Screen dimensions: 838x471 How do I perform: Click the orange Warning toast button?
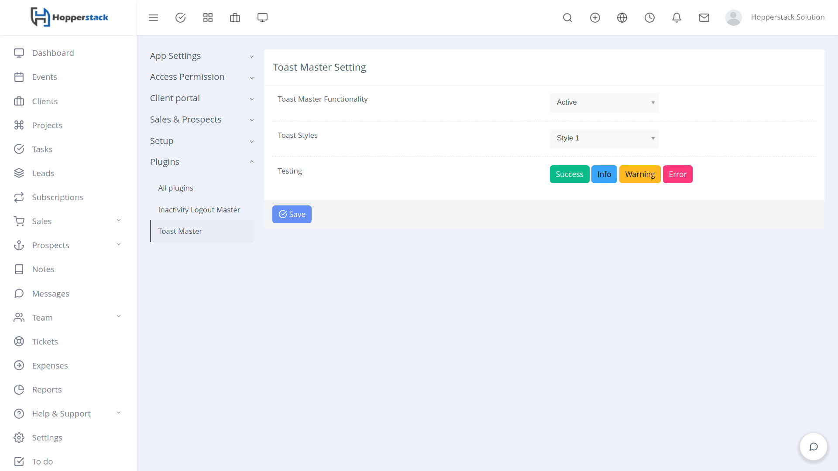[x=639, y=174]
